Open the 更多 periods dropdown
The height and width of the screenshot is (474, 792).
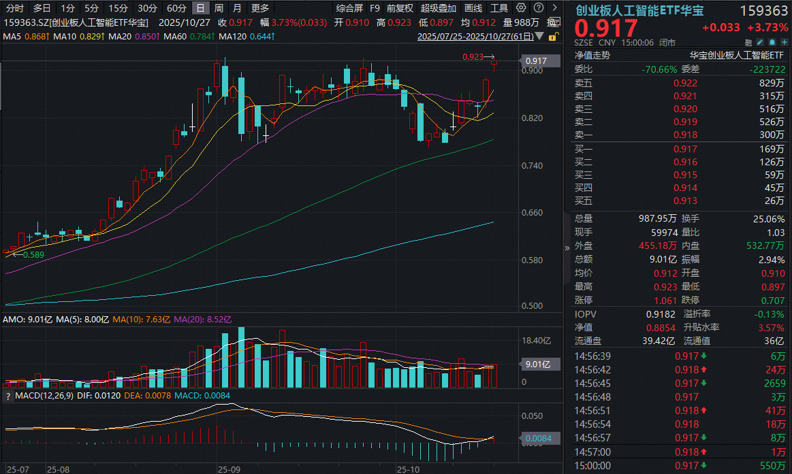[x=259, y=8]
